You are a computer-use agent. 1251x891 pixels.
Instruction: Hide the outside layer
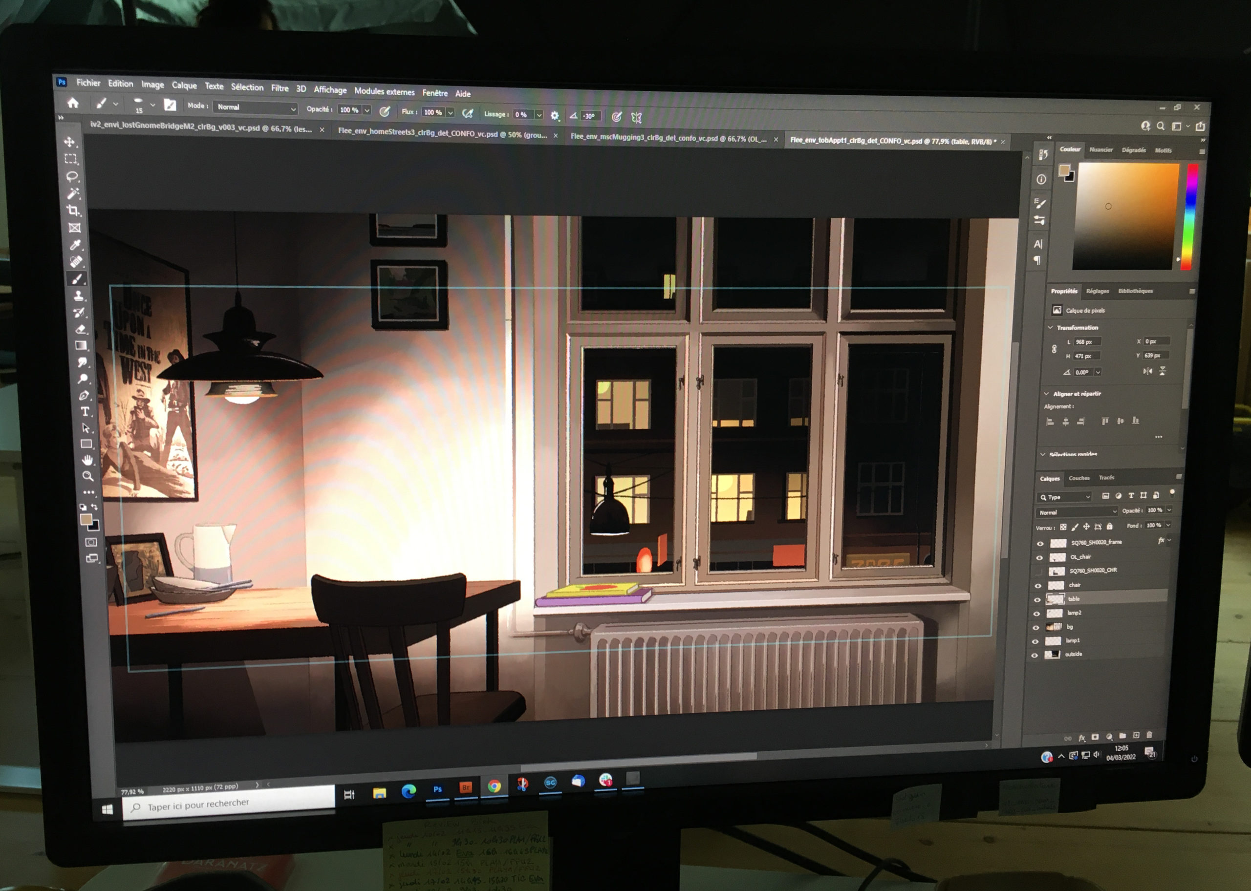click(1034, 655)
